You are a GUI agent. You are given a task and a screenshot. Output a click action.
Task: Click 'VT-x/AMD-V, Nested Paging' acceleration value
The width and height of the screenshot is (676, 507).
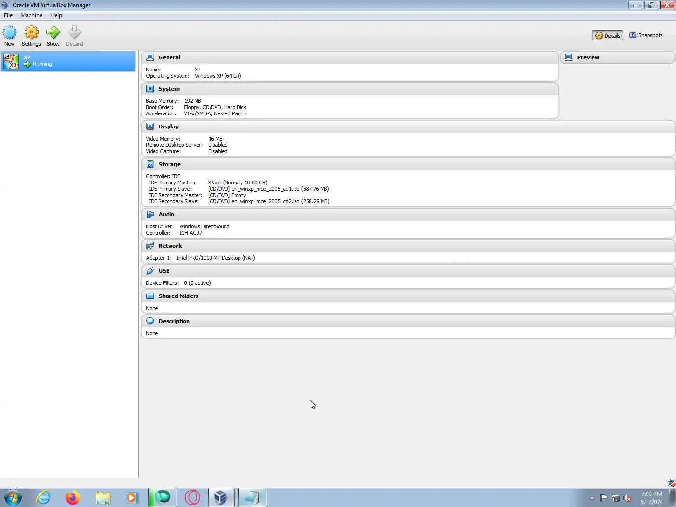pos(216,113)
